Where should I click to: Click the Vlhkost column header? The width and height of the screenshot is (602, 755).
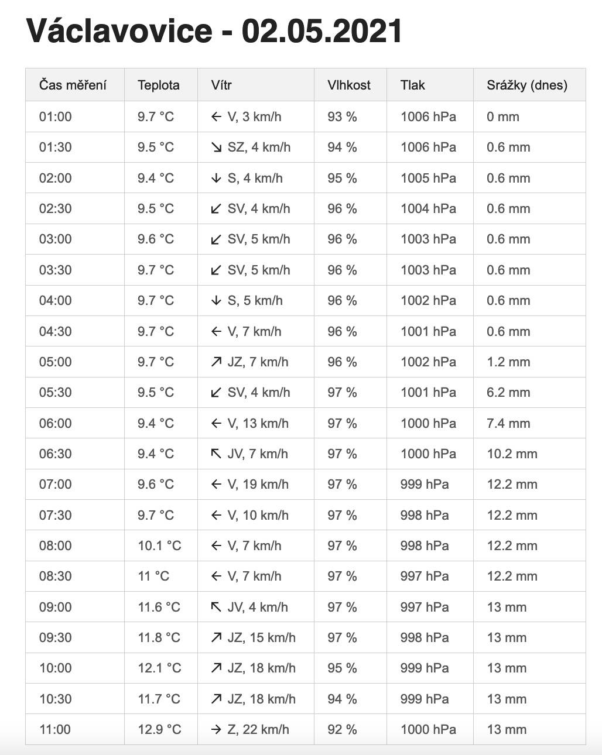(x=350, y=85)
